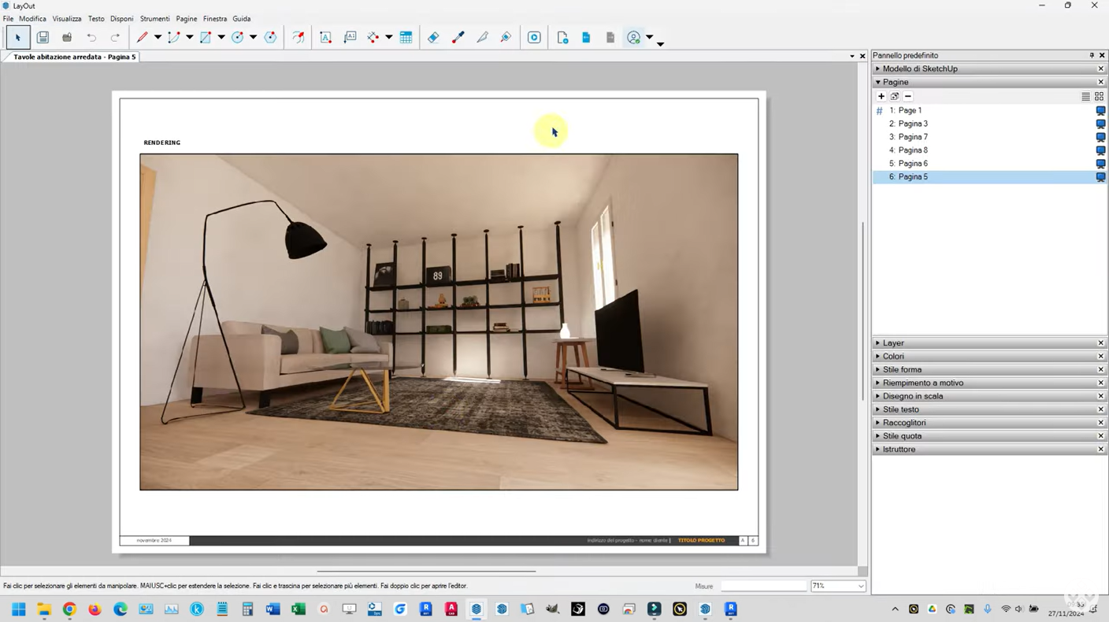Screen dimensions: 1109x622
Task: Toggle presentation icon for Page 1
Action: (1100, 110)
